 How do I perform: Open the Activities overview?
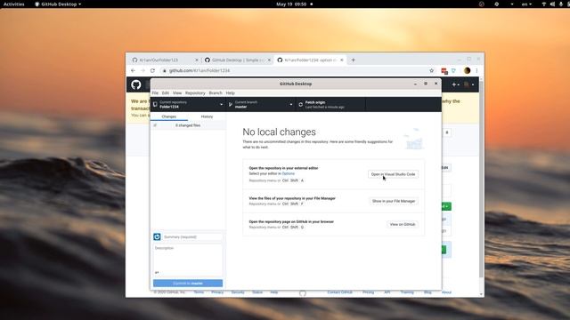tap(14, 4)
